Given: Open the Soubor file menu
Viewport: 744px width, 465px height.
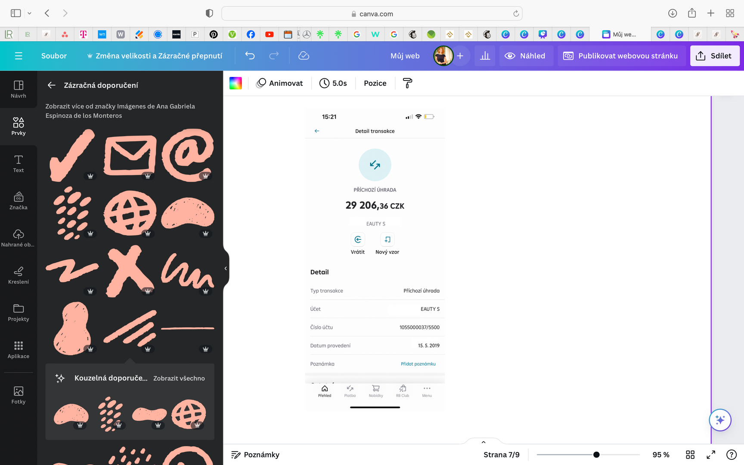Looking at the screenshot, I should click(x=54, y=56).
